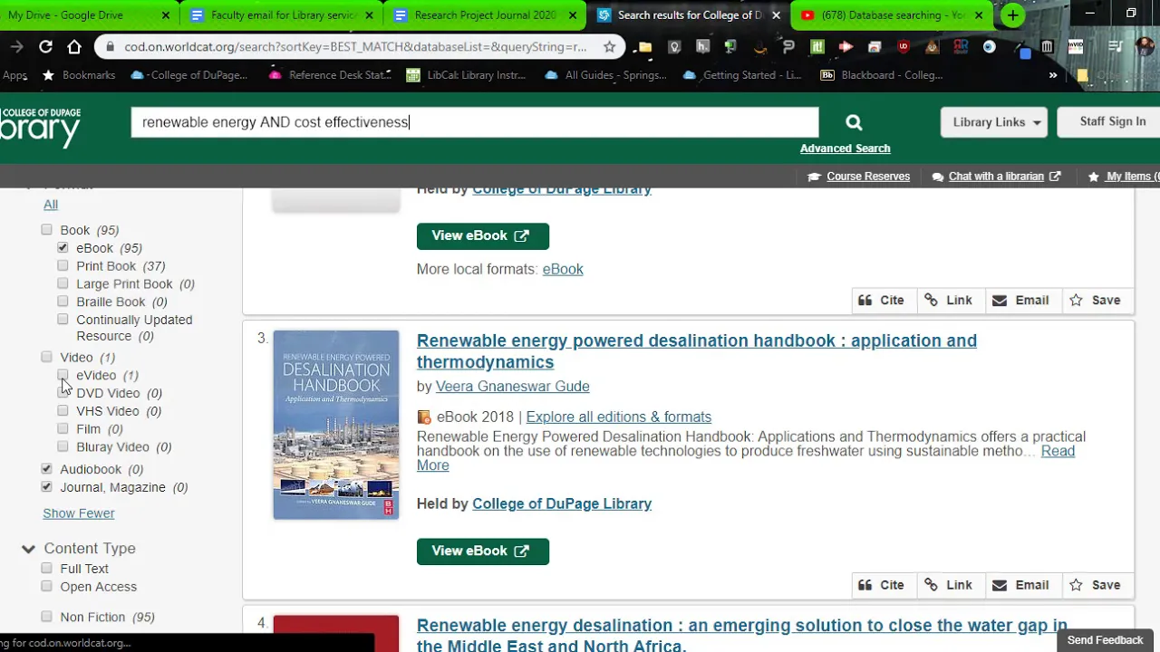Viewport: 1160px width, 652px height.
Task: Open the uBlock Origin extension icon
Action: [x=903, y=47]
